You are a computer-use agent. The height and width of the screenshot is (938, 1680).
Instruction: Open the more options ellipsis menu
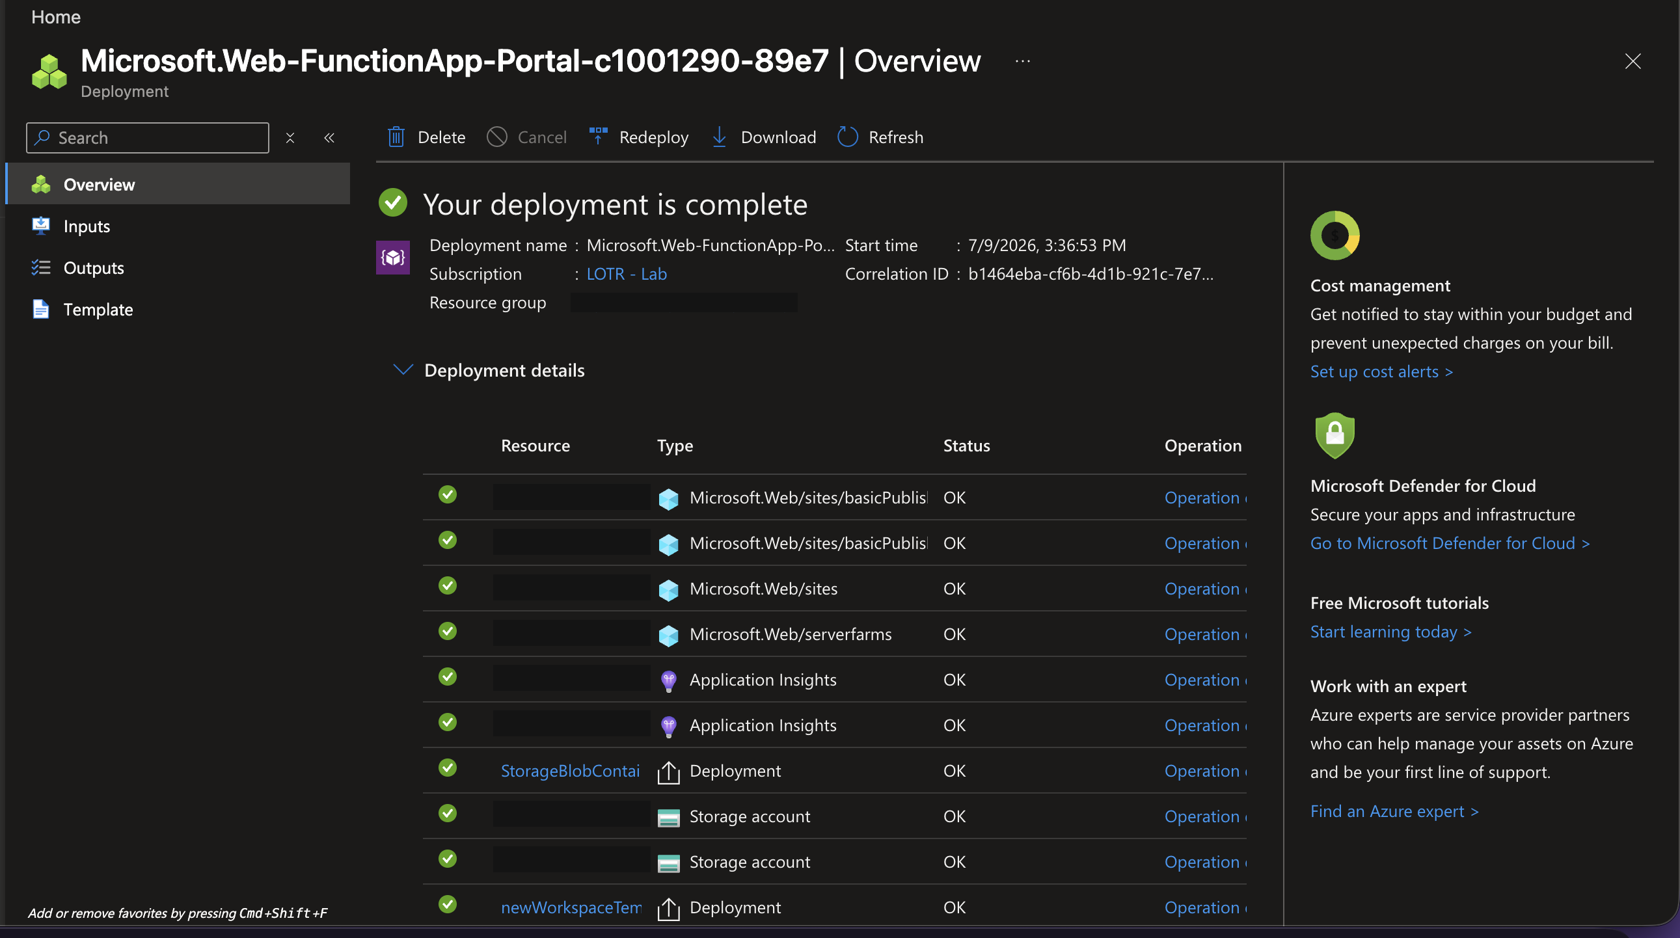pyautogui.click(x=1023, y=61)
